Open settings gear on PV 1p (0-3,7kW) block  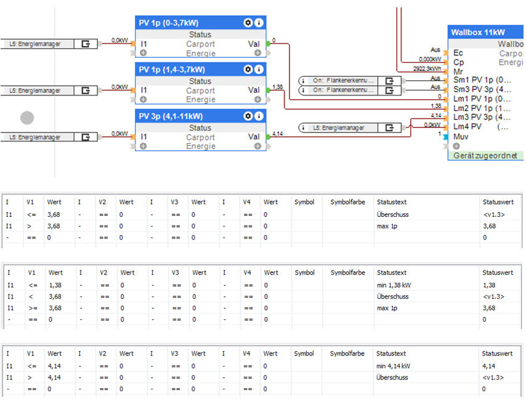tap(248, 23)
